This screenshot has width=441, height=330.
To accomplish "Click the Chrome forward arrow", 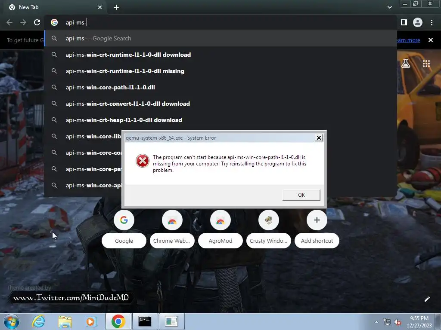I will tap(23, 22).
